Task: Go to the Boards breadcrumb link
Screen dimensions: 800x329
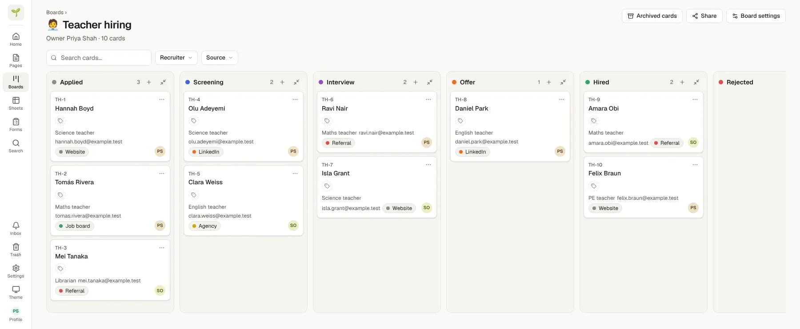Action: 55,12
